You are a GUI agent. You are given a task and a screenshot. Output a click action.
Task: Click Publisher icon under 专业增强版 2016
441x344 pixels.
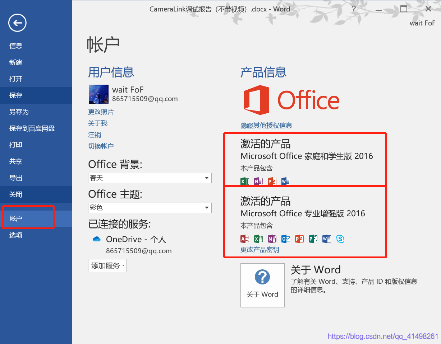pyautogui.click(x=313, y=239)
